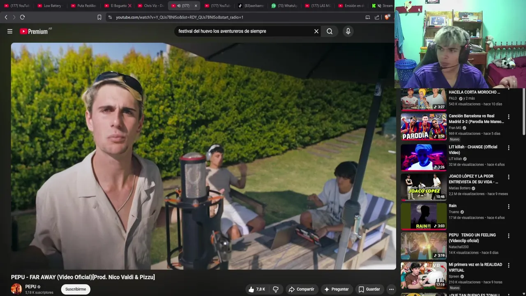Open the YouTube hamburger guide menu
The height and width of the screenshot is (296, 526).
click(x=10, y=31)
